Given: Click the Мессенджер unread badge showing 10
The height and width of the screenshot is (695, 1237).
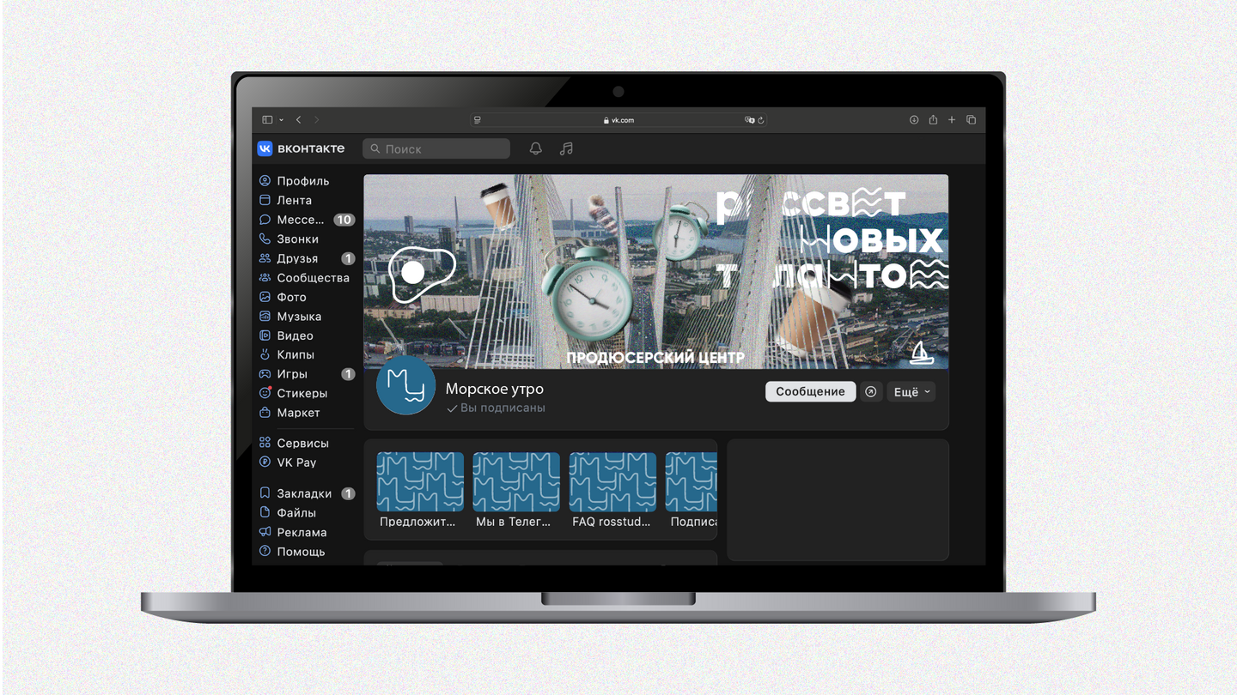Looking at the screenshot, I should [344, 220].
